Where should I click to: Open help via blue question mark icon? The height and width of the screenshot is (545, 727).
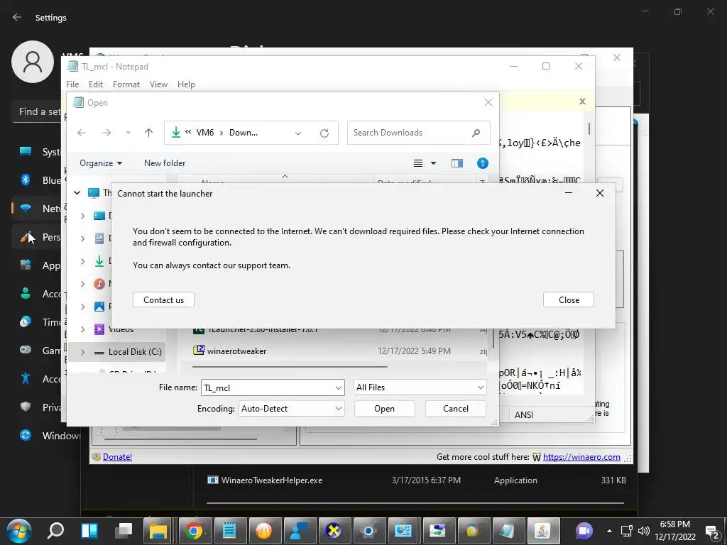482,163
